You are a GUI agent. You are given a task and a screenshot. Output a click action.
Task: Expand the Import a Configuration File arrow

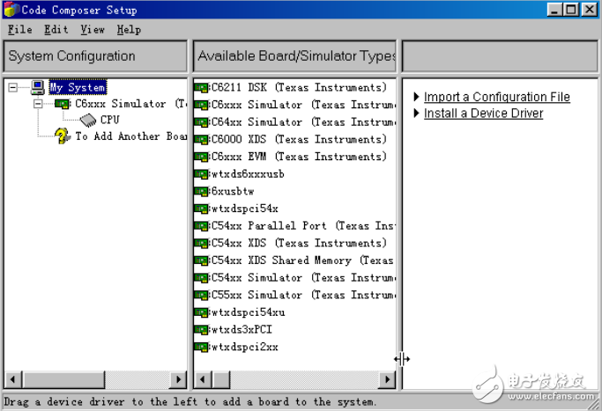[x=417, y=97]
